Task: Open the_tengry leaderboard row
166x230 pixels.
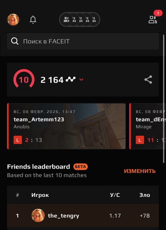Action: [x=83, y=216]
